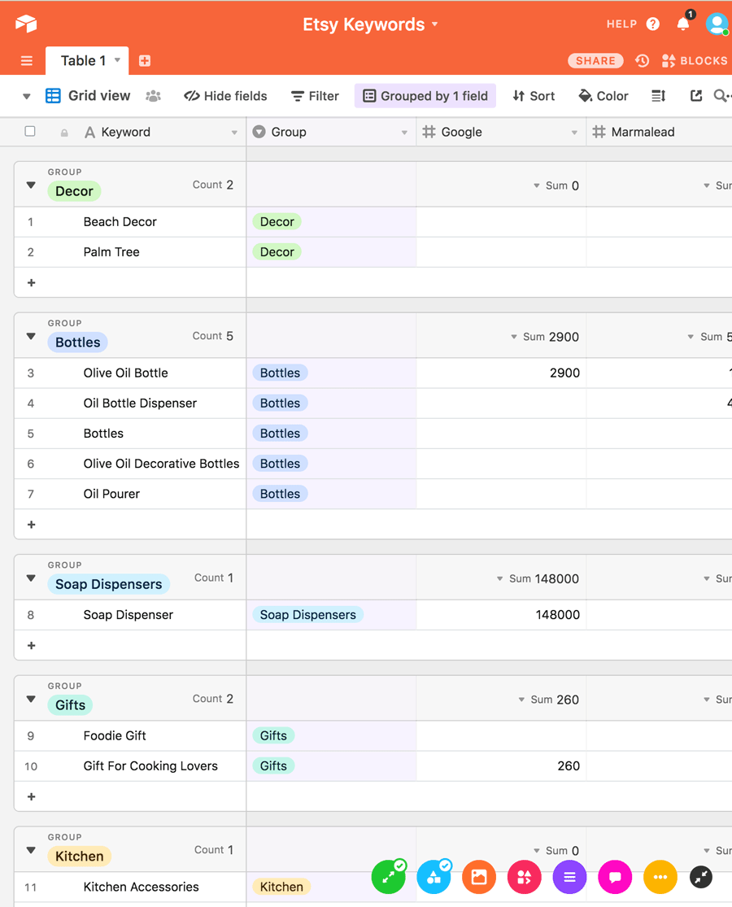Click the blue shapes floating icon
Screen dimensions: 732x907
tap(434, 877)
